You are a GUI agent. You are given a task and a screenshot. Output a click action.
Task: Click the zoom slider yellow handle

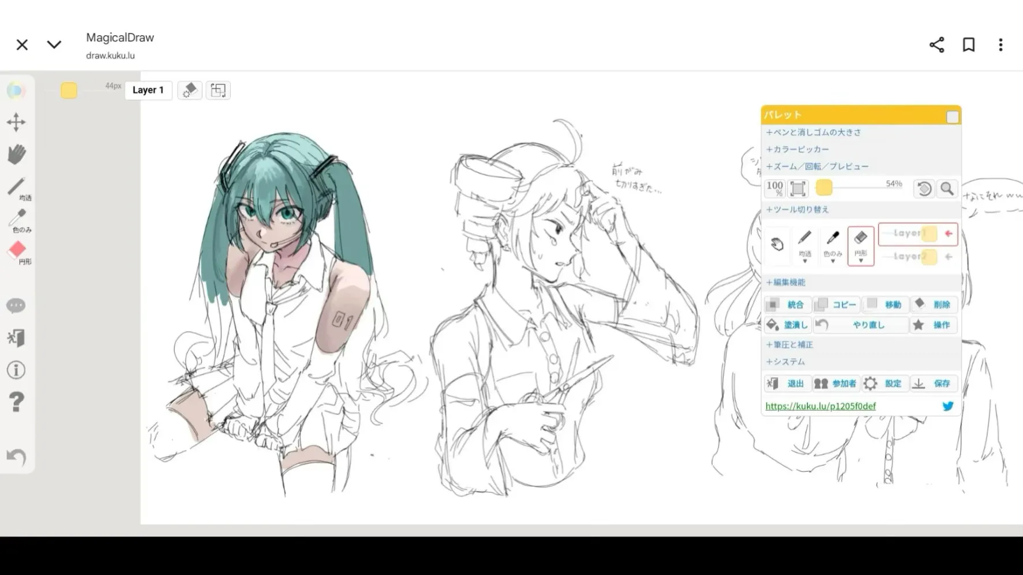pyautogui.click(x=824, y=187)
